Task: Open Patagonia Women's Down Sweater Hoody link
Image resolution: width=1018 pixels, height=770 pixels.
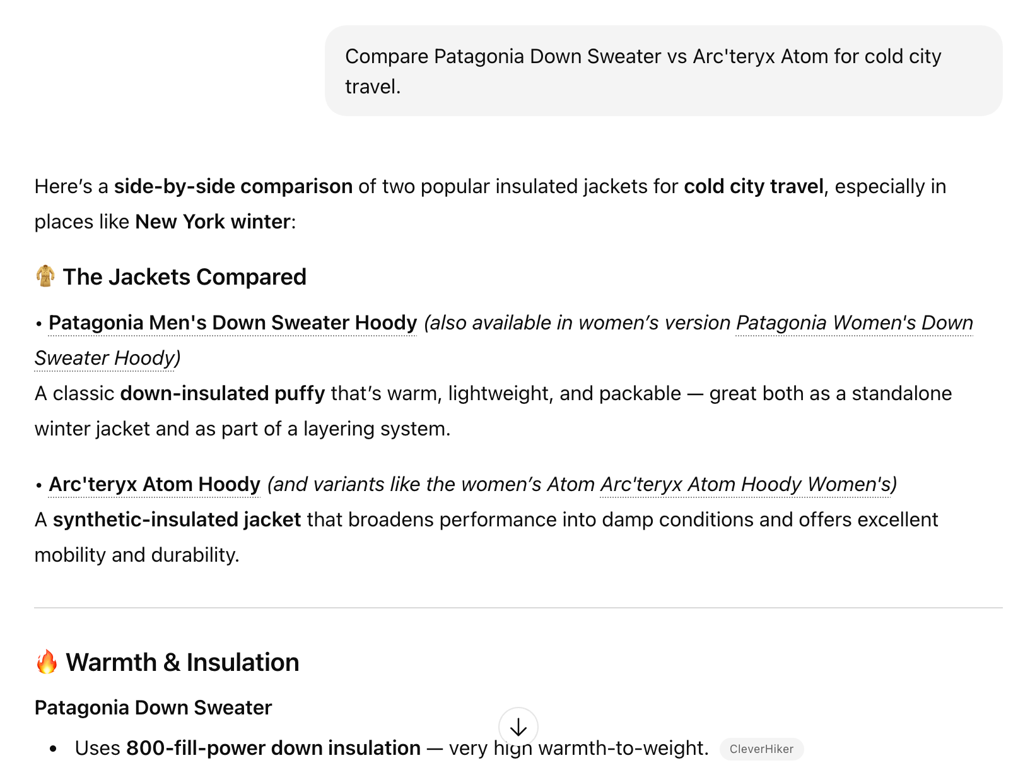Action: [x=854, y=323]
